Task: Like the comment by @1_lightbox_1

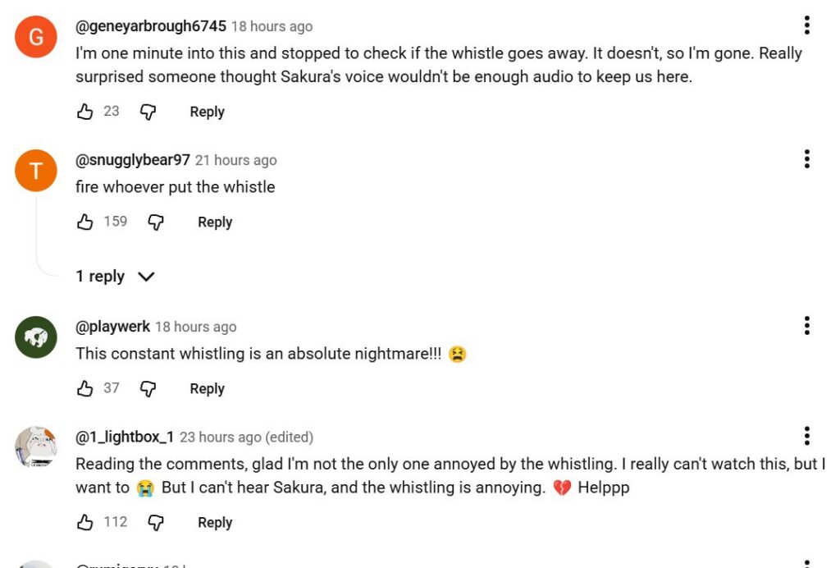Action: tap(85, 522)
